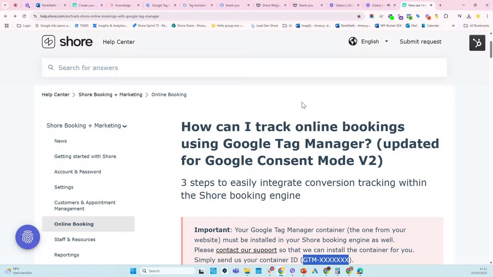Go back to the previous page
The width and height of the screenshot is (493, 277).
5,16
